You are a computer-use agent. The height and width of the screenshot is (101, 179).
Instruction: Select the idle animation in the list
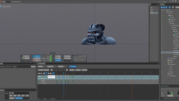pos(154,8)
